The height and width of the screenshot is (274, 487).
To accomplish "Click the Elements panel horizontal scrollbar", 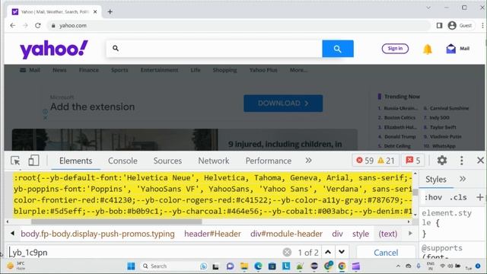I will tap(116, 221).
